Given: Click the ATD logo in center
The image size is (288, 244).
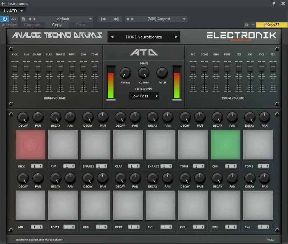Looking at the screenshot, I should click(144, 52).
